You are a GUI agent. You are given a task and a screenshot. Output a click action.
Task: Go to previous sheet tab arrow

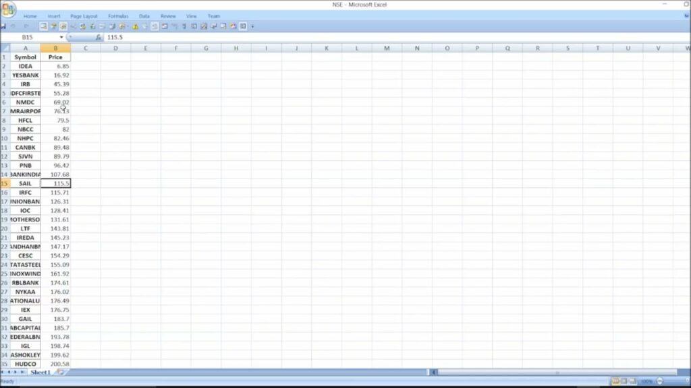coord(9,372)
